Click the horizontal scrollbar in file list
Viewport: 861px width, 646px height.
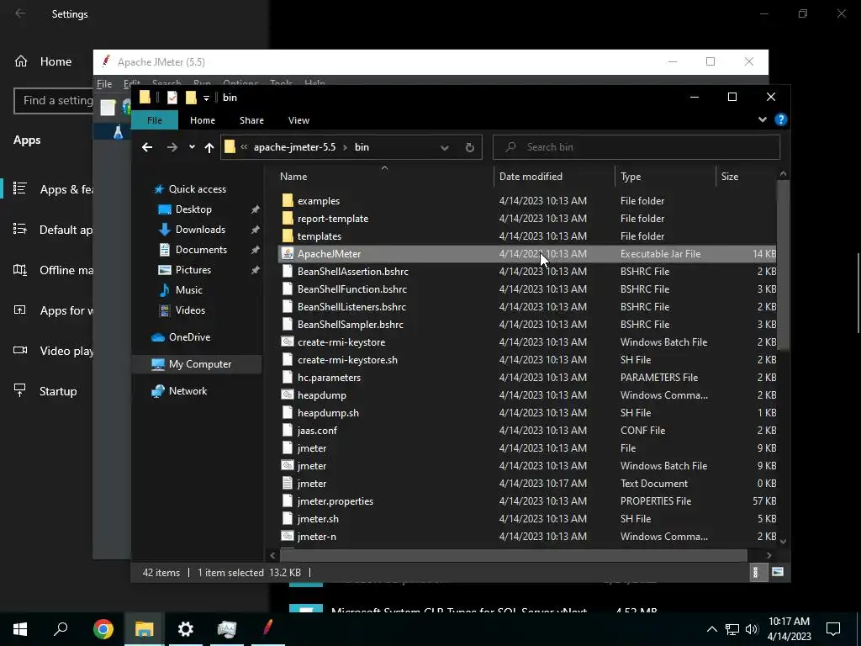coord(512,555)
